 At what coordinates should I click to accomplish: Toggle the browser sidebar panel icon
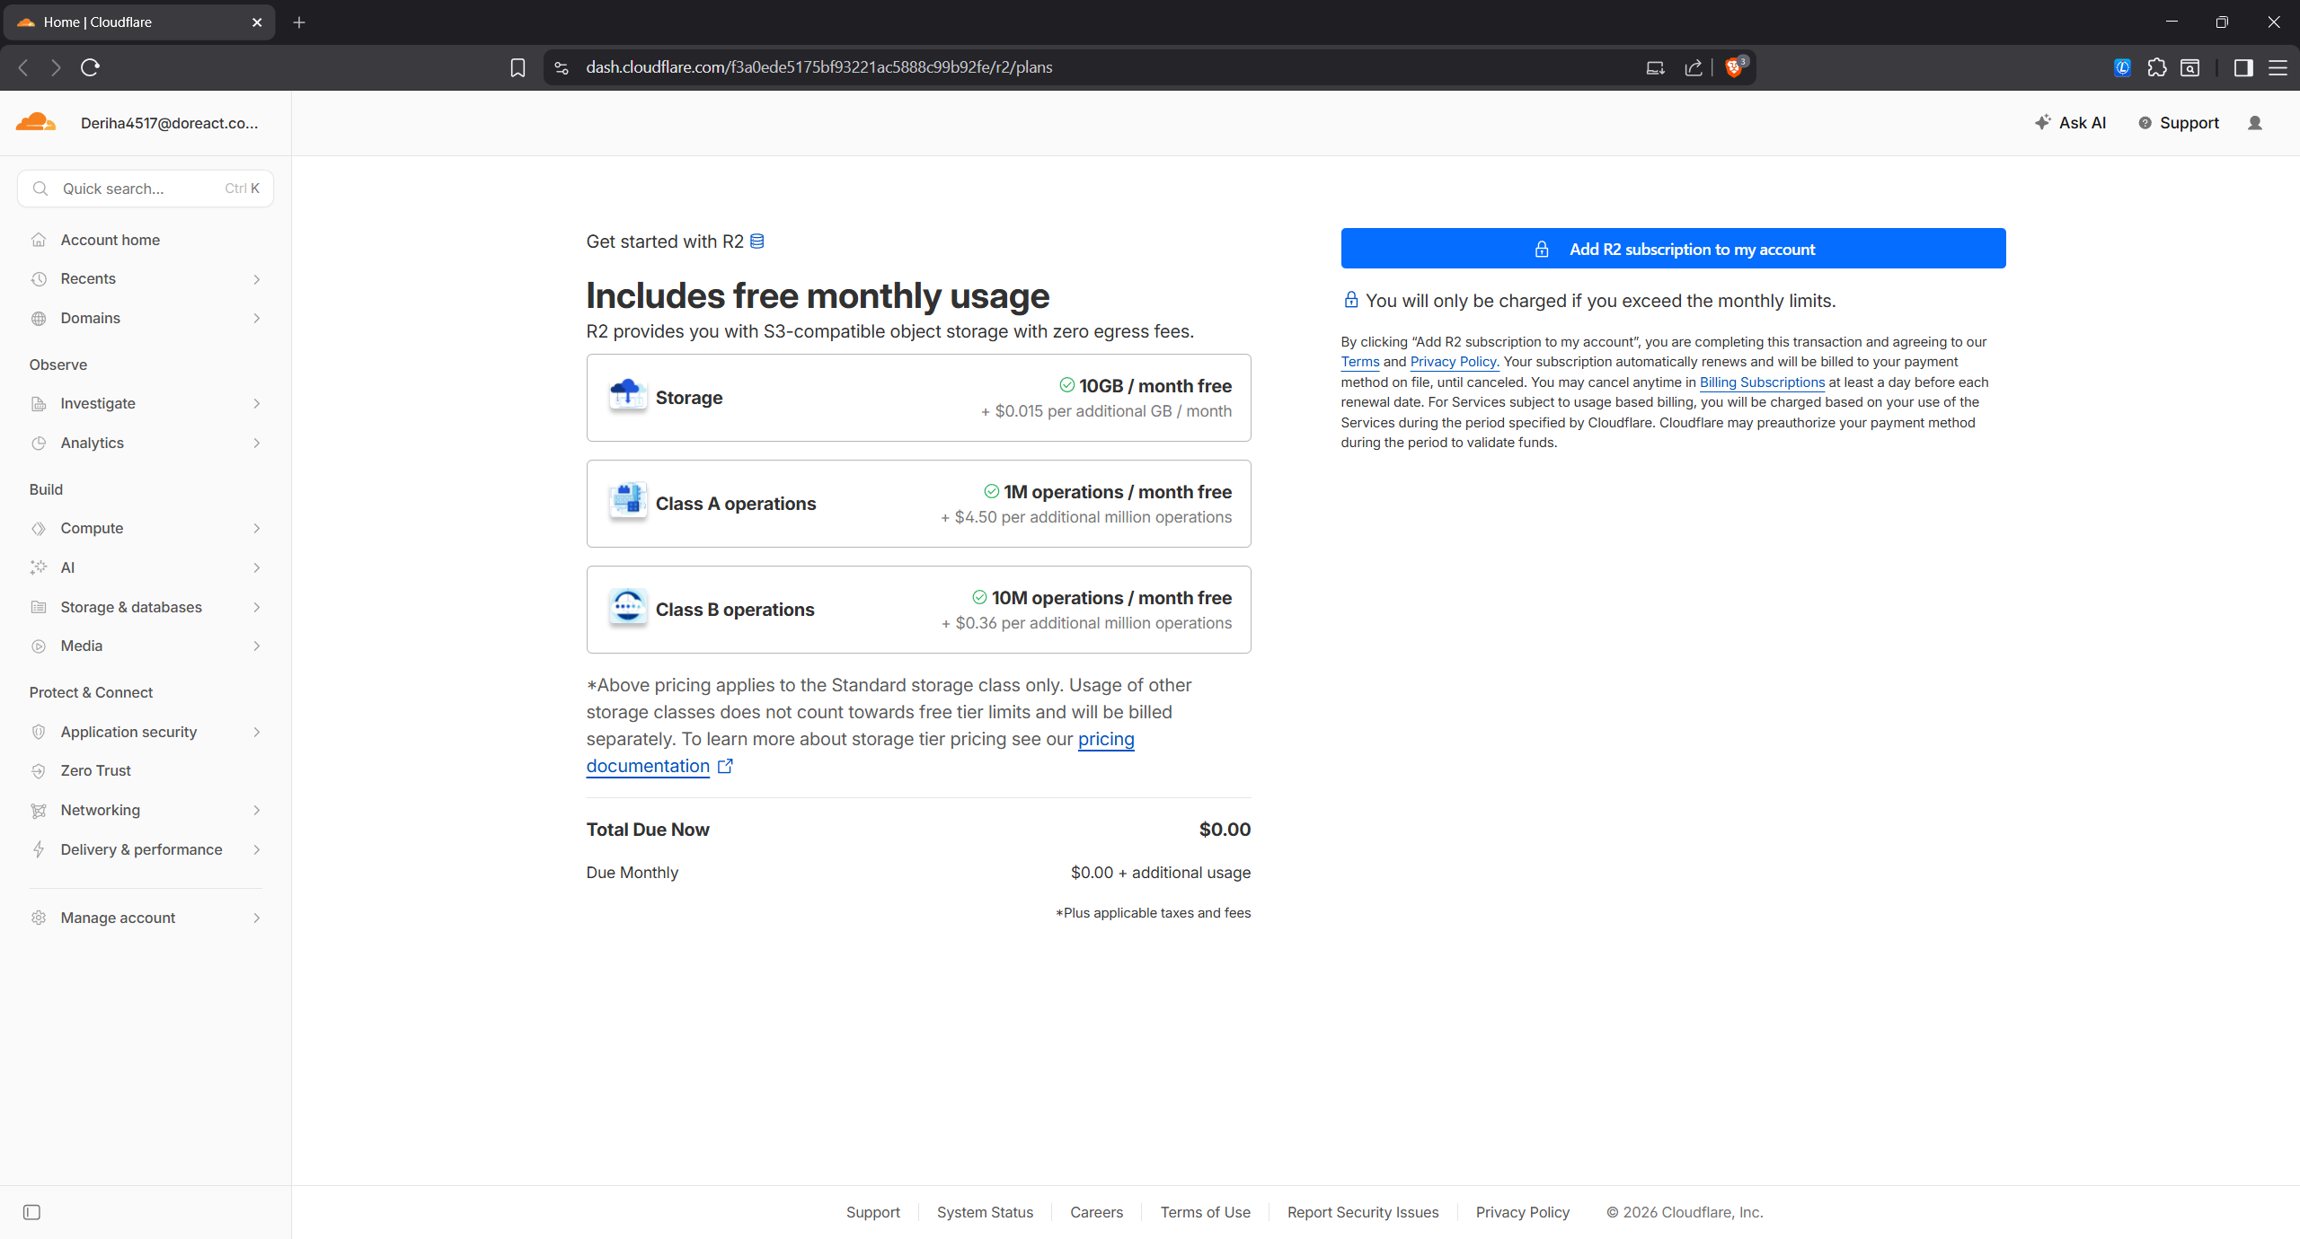pos(2243,67)
